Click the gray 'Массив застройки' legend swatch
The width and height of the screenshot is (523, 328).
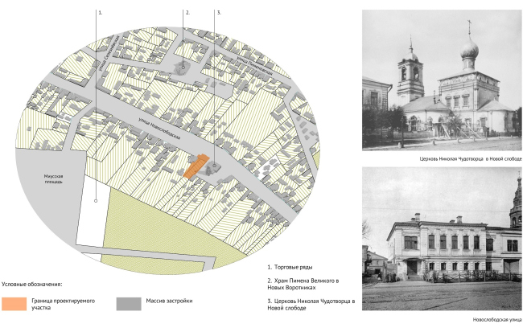[128, 304]
